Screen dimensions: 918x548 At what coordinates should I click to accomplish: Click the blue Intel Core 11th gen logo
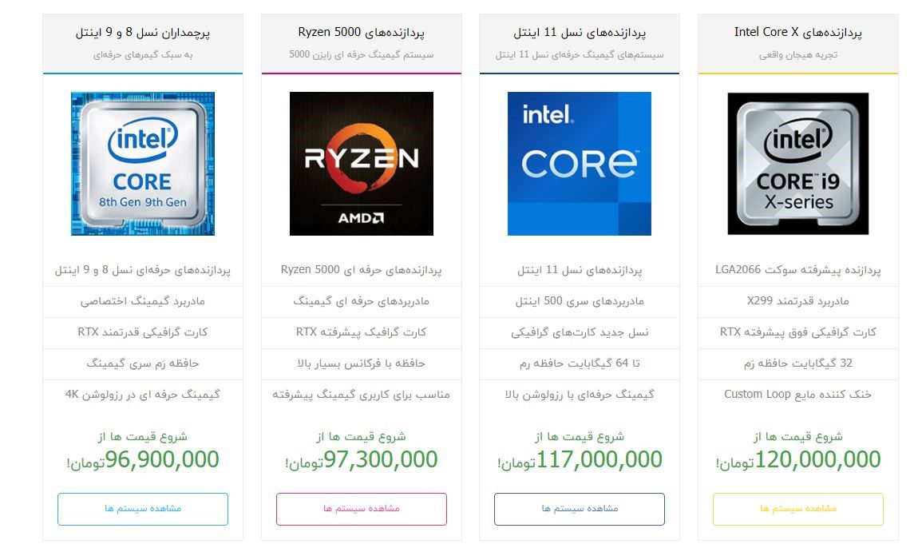point(580,164)
